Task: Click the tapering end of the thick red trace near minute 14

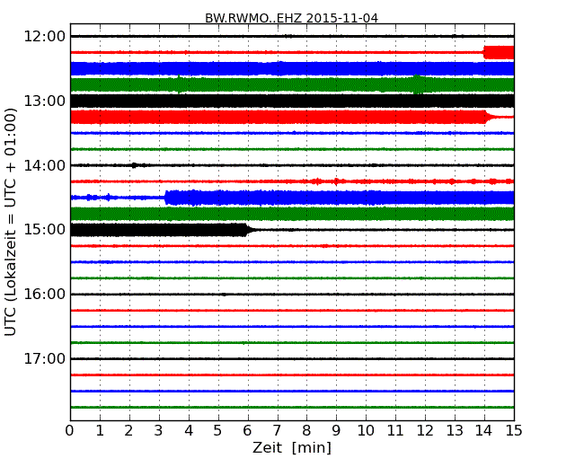Action: pos(491,117)
